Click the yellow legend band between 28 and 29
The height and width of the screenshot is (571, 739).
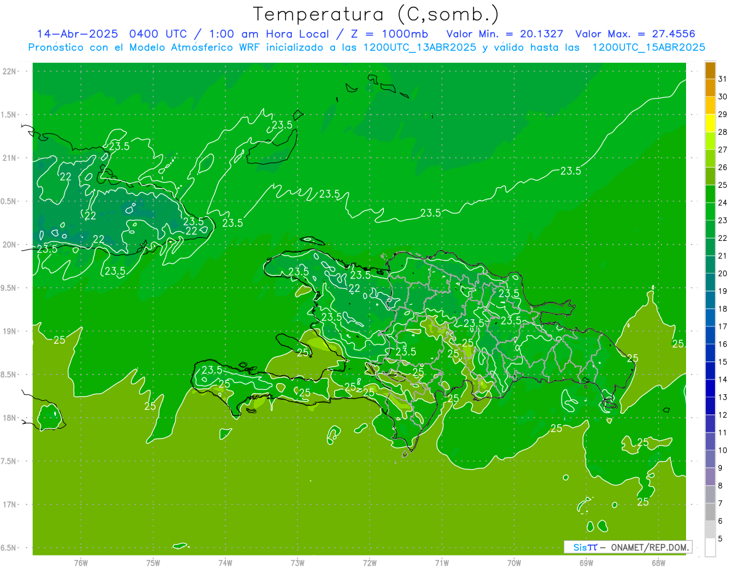710,123
